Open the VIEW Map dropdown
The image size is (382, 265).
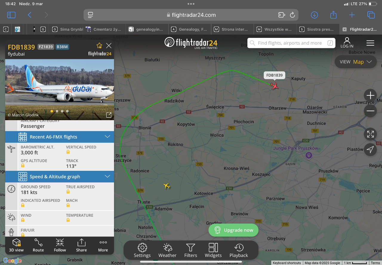[356, 62]
